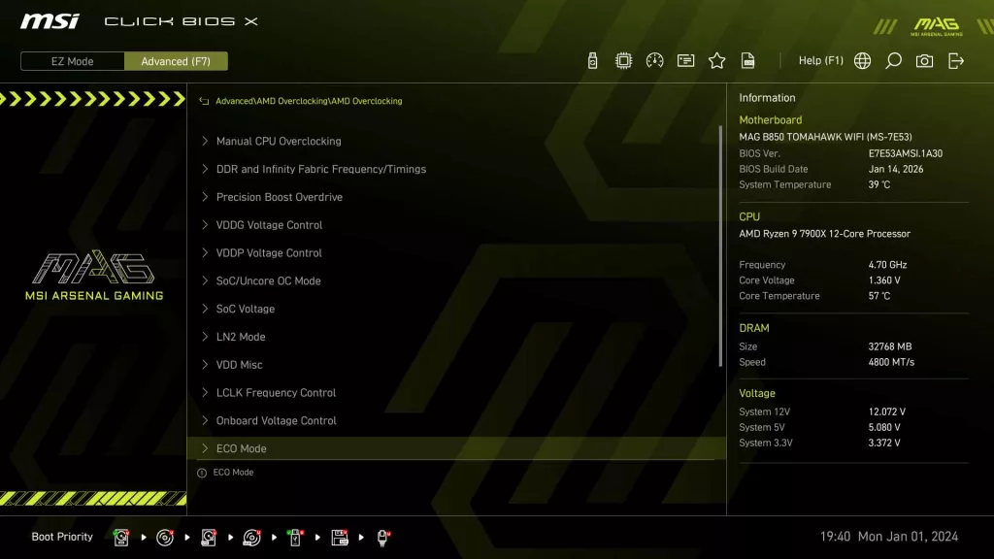The image size is (994, 559).
Task: Open Favorites via the star icon
Action: coord(716,60)
